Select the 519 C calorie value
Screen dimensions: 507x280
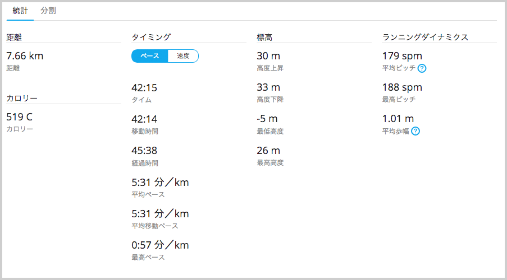click(20, 117)
